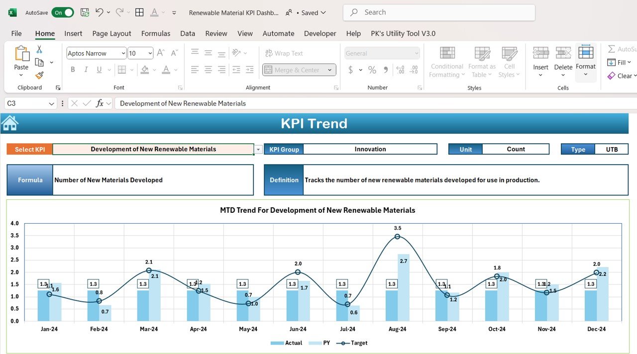This screenshot has width=637, height=354.
Task: Open the Font dialog launcher
Action: pos(180,88)
